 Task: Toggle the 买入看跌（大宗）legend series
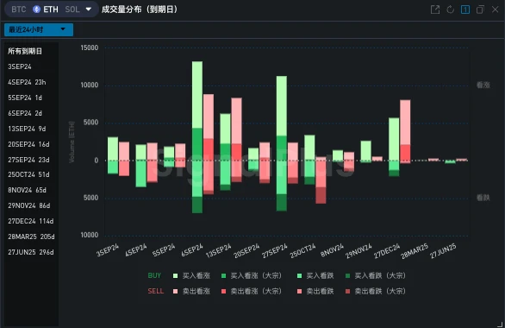click(x=376, y=275)
